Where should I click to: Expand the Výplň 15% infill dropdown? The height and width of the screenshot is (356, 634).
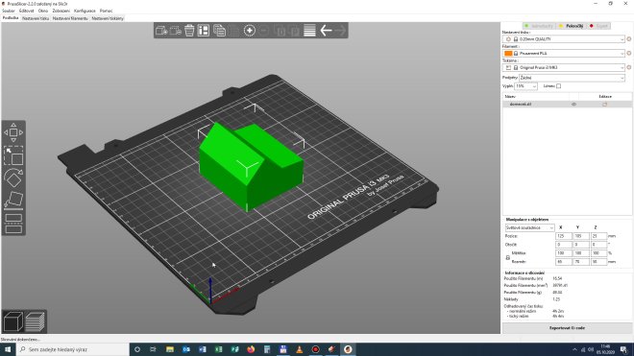(525, 86)
